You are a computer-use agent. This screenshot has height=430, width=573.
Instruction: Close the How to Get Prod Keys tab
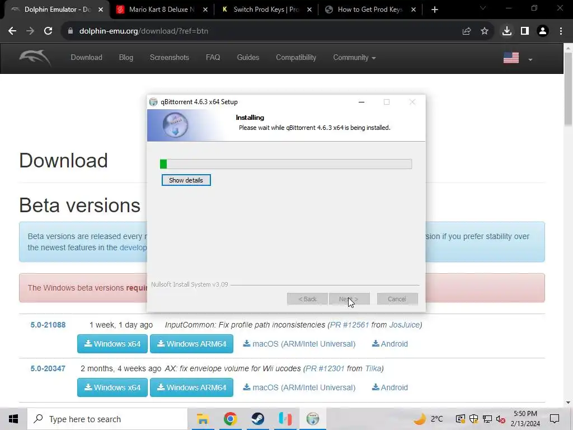[x=414, y=10]
